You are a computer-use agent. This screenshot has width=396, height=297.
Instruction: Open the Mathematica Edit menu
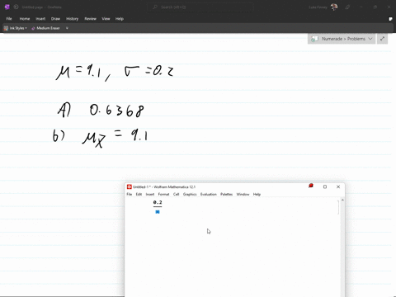coord(139,194)
